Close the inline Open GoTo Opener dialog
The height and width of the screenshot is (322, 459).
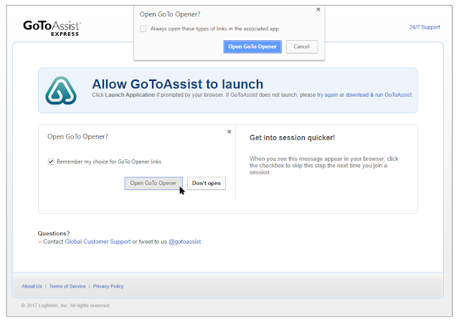[x=229, y=132]
